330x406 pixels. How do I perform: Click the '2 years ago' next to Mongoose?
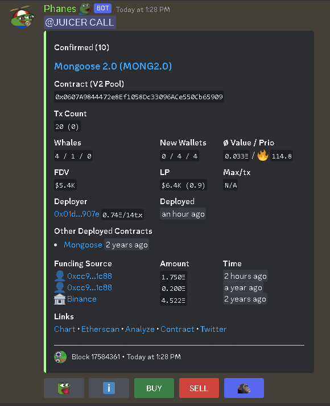pyautogui.click(x=127, y=245)
